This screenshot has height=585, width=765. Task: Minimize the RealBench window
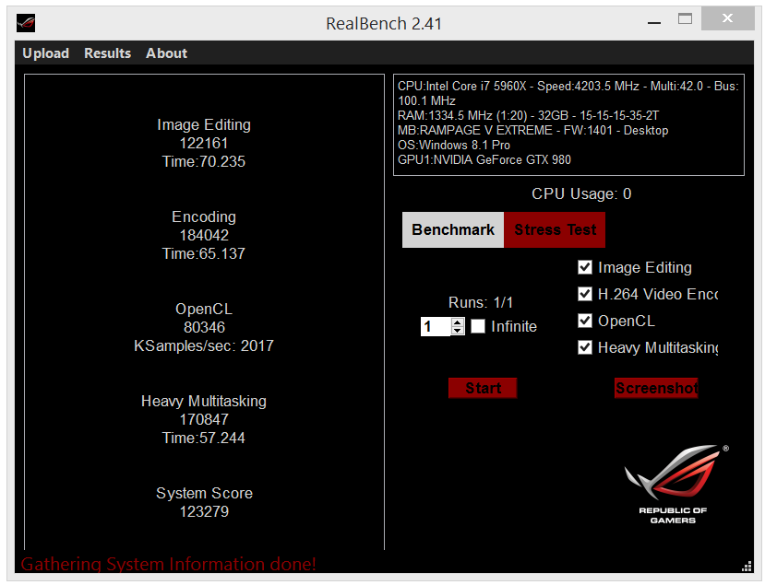[654, 21]
